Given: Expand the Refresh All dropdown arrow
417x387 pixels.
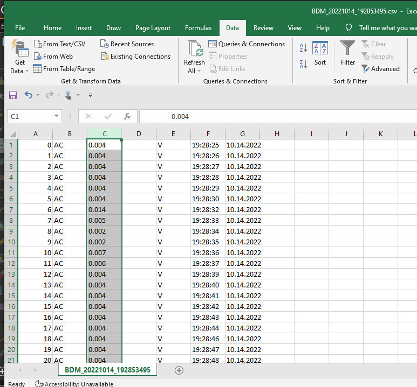Looking at the screenshot, I should [x=199, y=71].
